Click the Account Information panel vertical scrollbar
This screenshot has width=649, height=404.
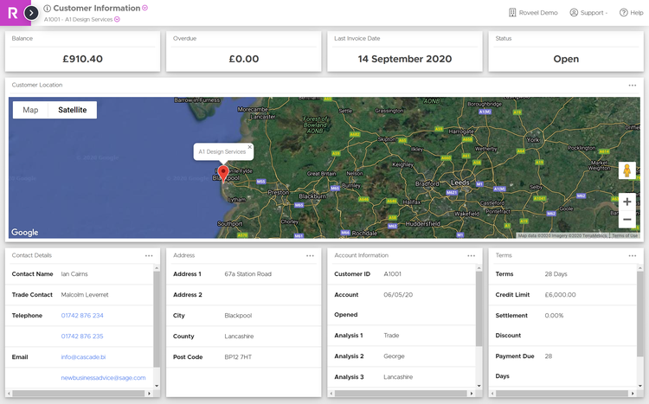[x=479, y=320]
